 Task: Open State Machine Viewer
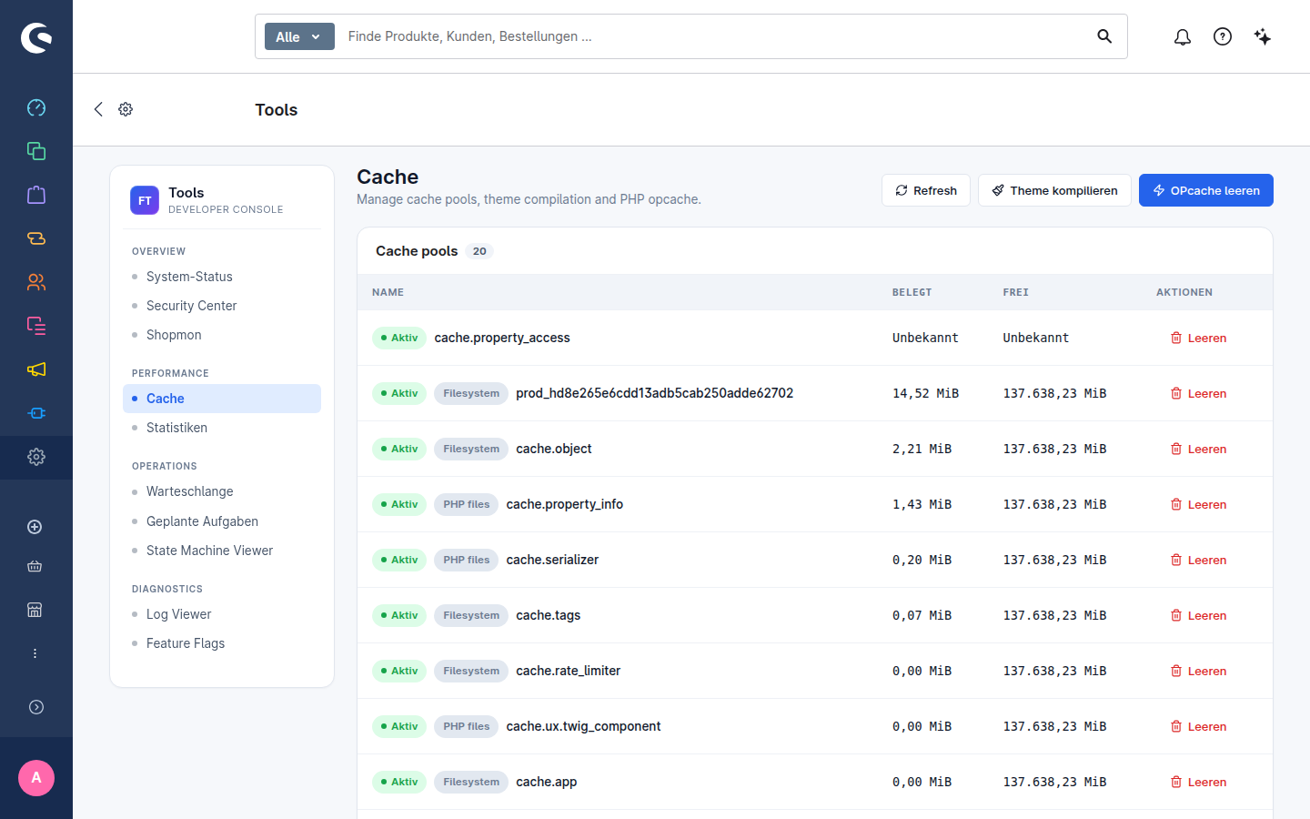pyautogui.click(x=222, y=551)
